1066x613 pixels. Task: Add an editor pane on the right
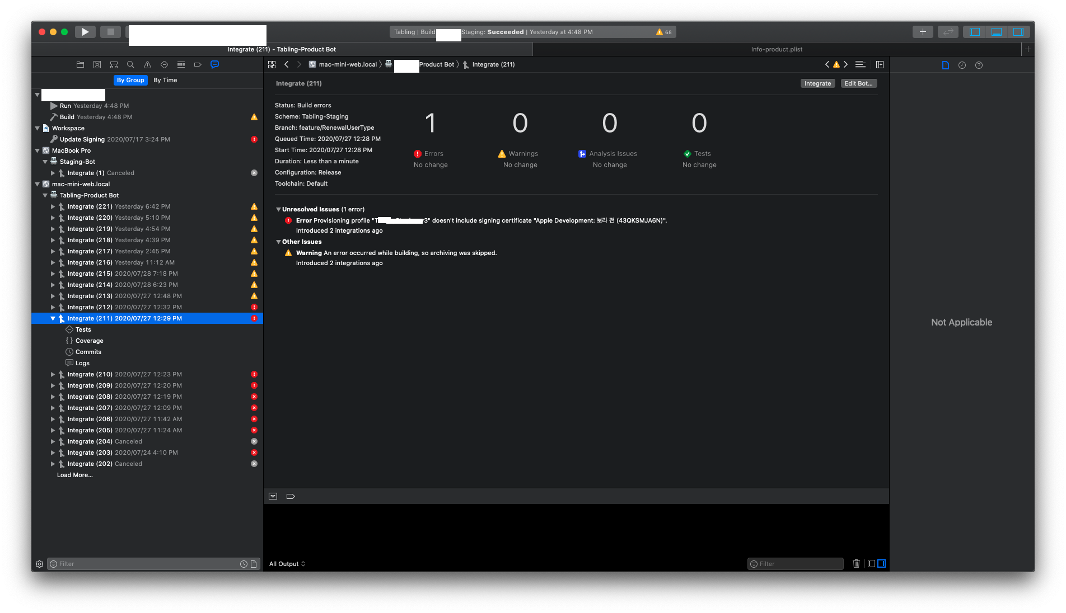880,65
